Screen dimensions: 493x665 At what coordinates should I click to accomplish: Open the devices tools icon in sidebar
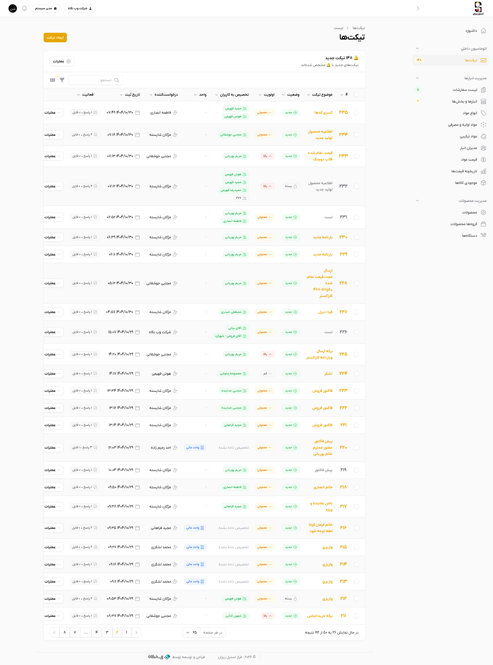click(483, 236)
